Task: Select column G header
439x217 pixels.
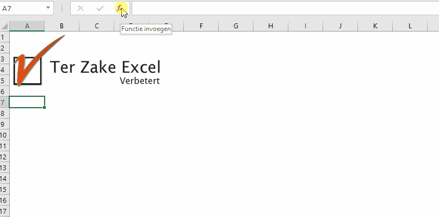Action: tap(236, 26)
